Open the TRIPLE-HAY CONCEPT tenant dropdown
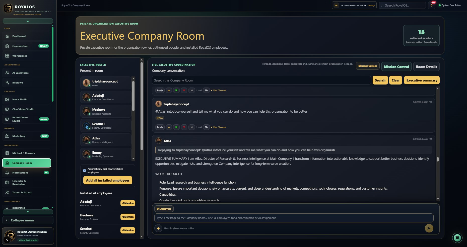The height and width of the screenshot is (247, 467). (354, 5)
